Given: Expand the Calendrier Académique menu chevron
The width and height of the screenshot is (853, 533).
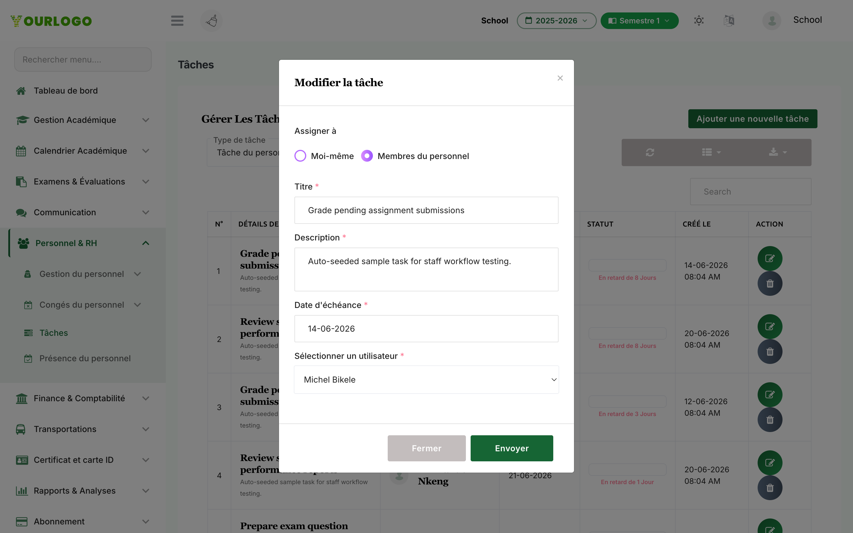Looking at the screenshot, I should (x=146, y=151).
